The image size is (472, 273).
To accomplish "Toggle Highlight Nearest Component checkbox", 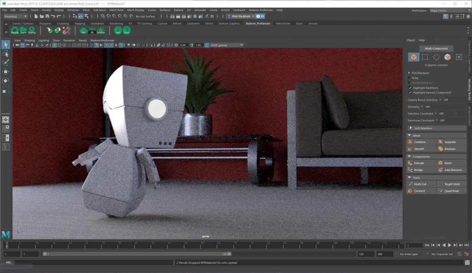I will tap(410, 93).
